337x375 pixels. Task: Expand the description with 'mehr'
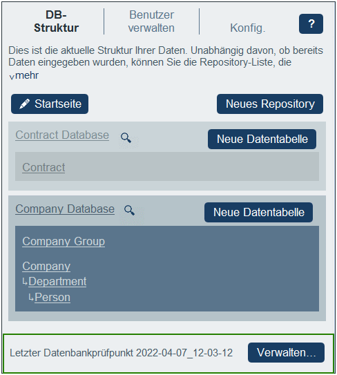[x=23, y=75]
